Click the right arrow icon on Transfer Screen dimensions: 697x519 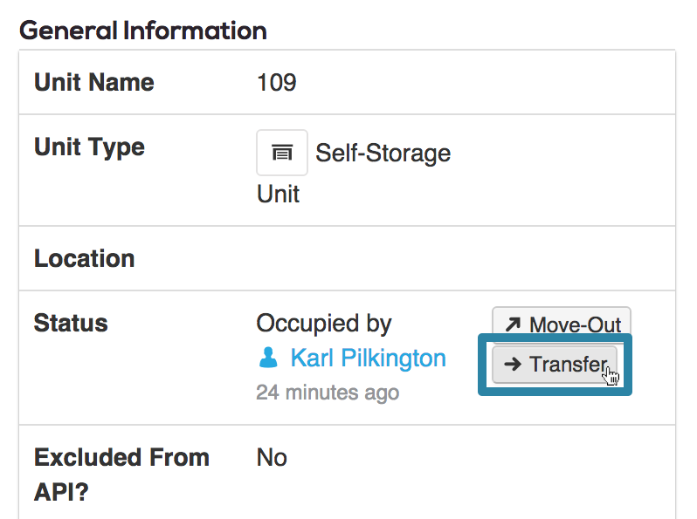513,365
